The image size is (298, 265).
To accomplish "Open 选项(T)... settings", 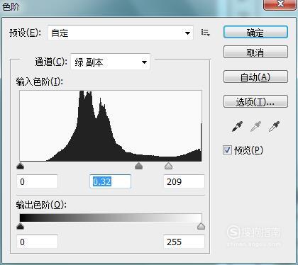I will (x=255, y=101).
